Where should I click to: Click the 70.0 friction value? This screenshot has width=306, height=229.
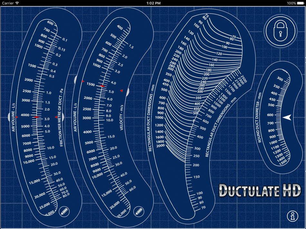65,192
